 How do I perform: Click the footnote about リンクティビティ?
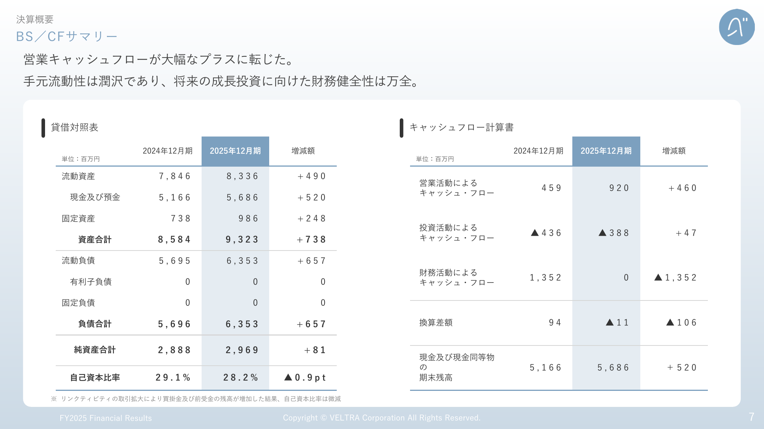point(196,399)
